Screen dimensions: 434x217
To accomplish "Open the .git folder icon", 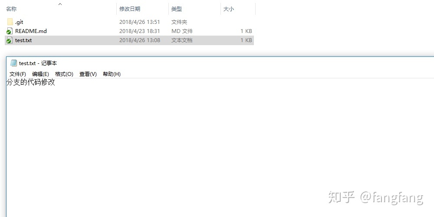I will tap(10, 22).
